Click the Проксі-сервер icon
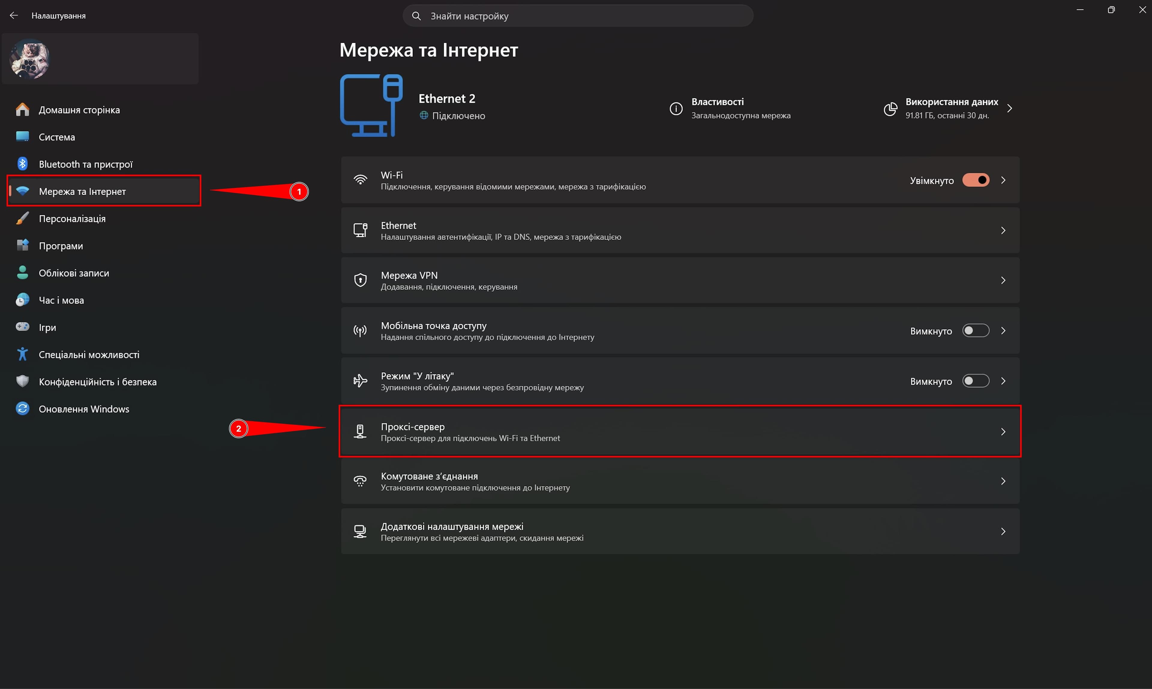Viewport: 1152px width, 689px height. pos(361,431)
